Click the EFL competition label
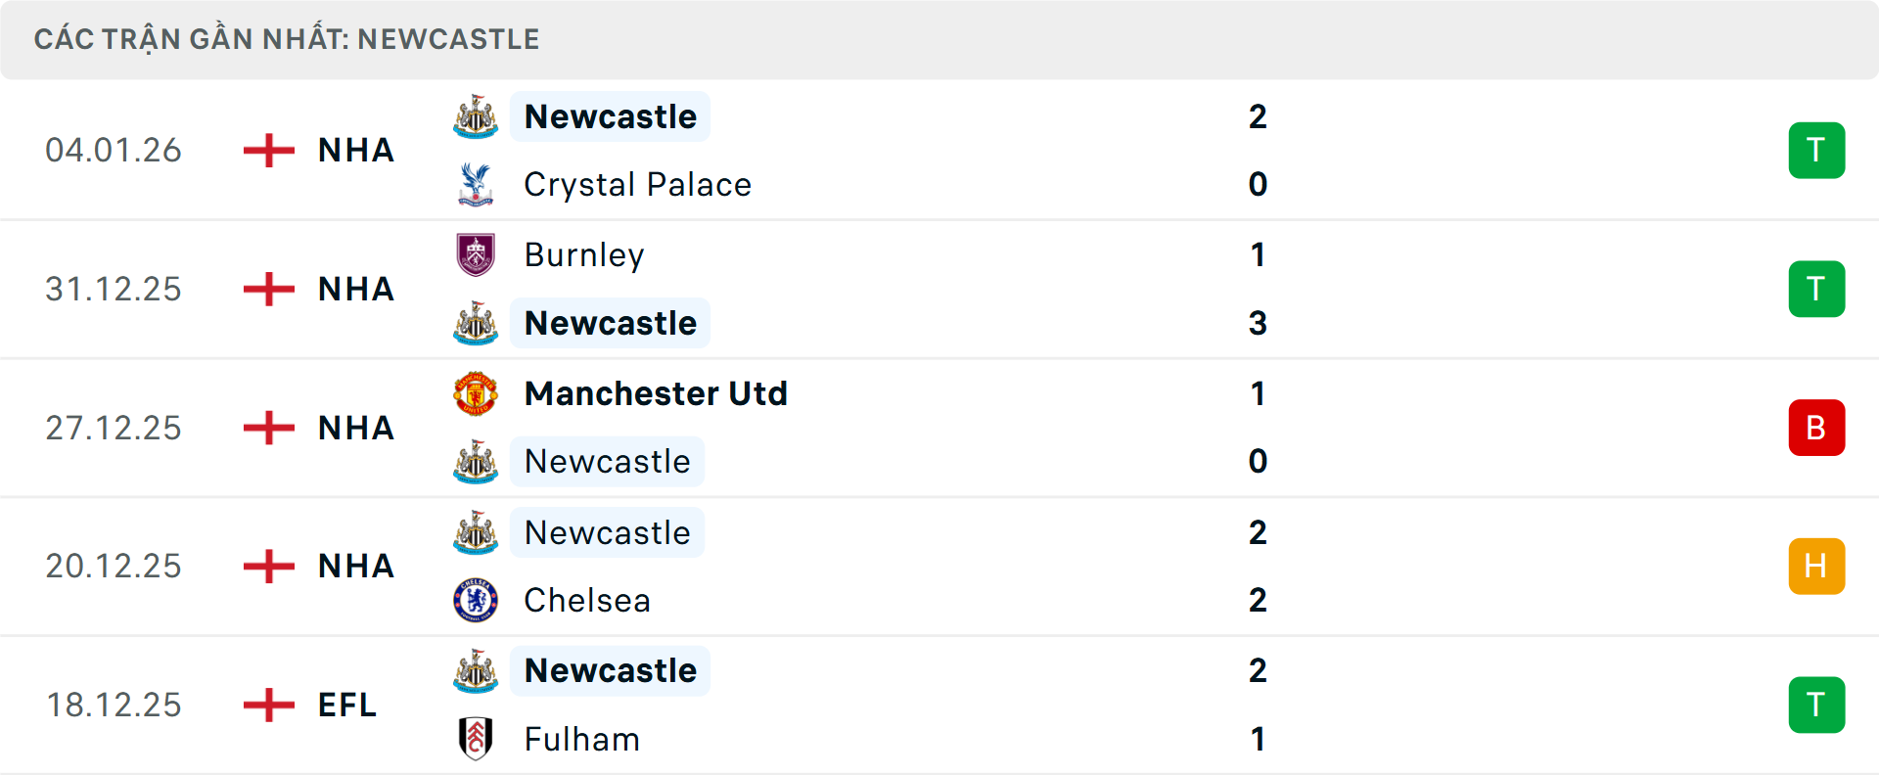 347,705
